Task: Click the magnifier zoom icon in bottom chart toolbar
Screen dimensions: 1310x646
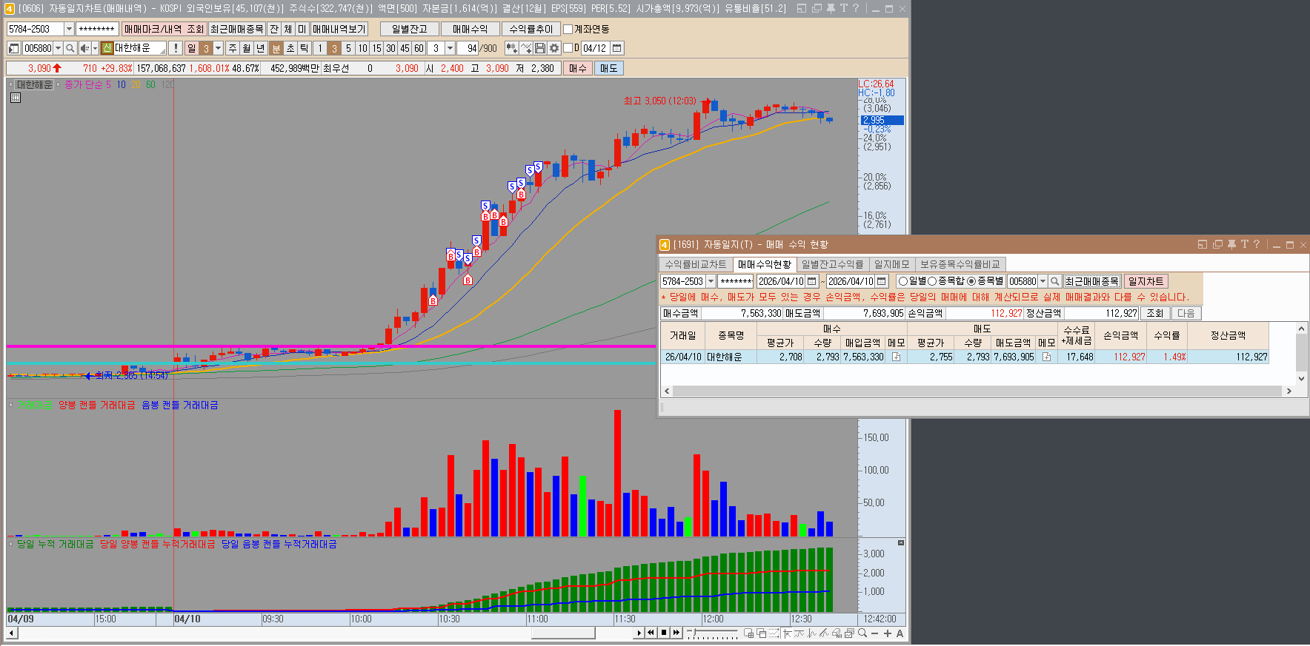Action: (862, 633)
